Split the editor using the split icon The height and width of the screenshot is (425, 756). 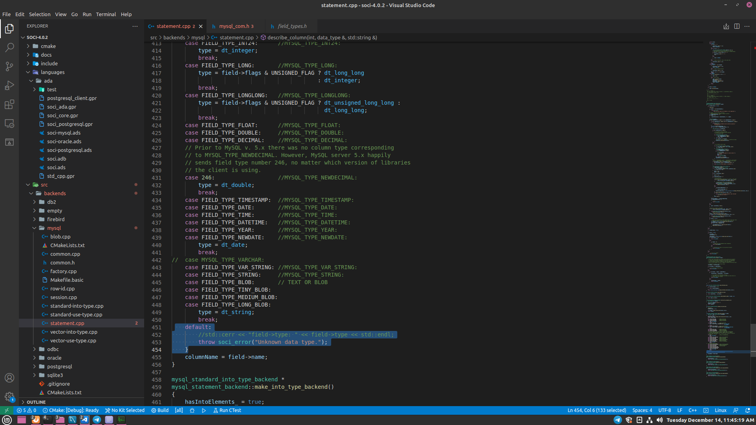(737, 26)
